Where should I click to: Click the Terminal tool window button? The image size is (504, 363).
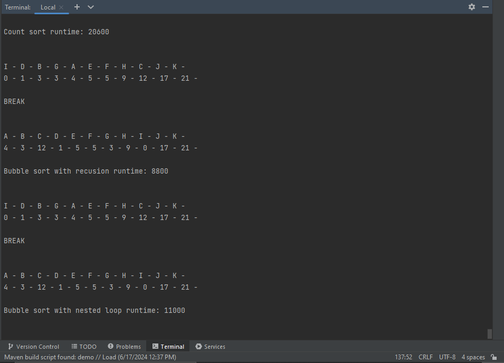pyautogui.click(x=168, y=347)
